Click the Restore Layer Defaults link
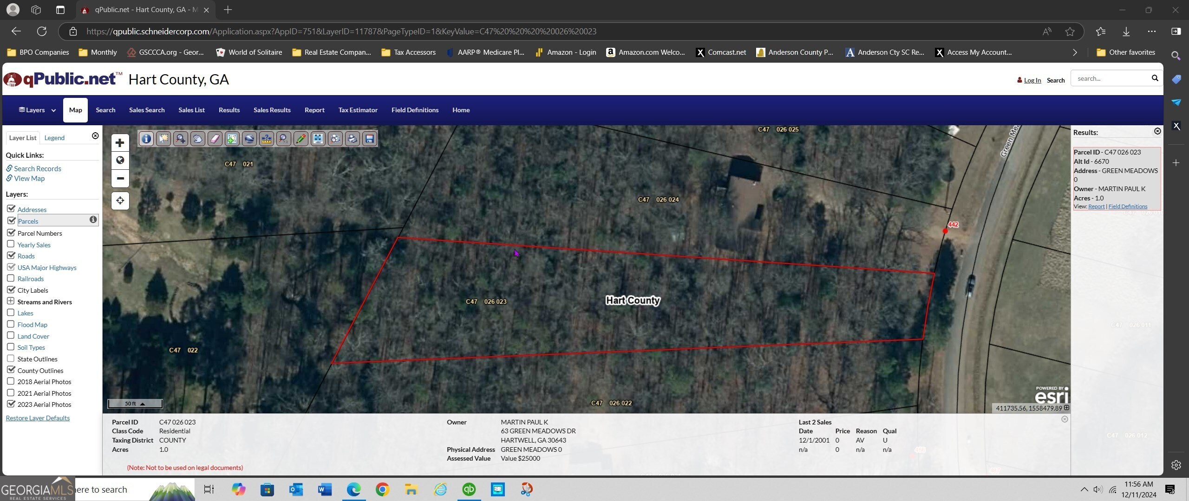The height and width of the screenshot is (501, 1189). pyautogui.click(x=38, y=418)
